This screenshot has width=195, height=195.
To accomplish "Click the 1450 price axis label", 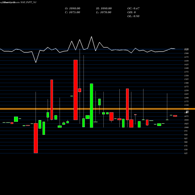I will click(x=186, y=61).
